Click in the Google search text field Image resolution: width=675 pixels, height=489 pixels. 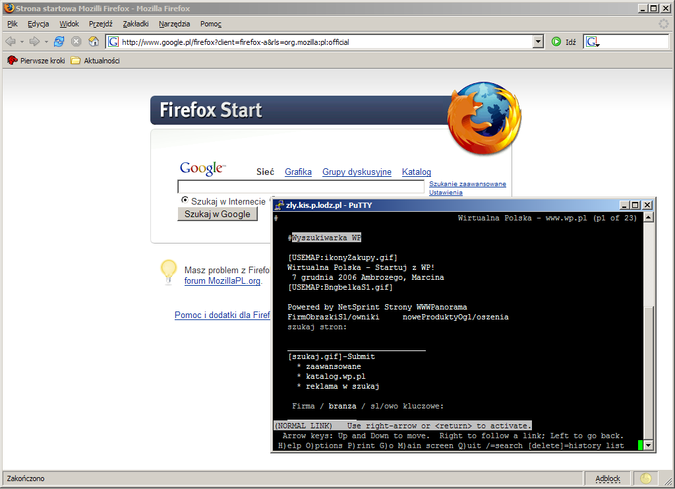point(301,187)
